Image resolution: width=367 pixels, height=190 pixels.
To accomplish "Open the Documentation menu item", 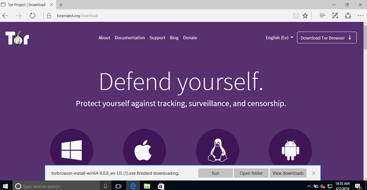I will point(130,38).
